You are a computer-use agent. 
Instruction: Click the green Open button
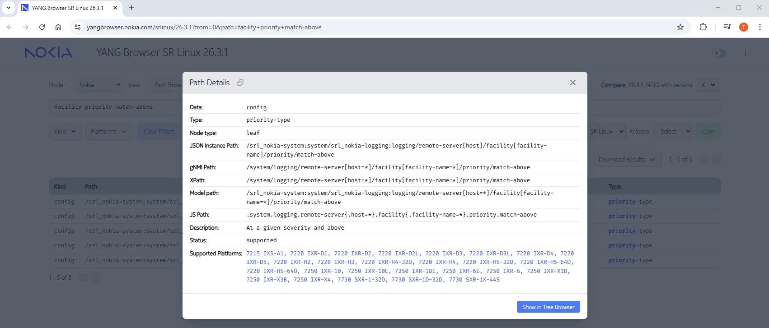click(x=708, y=131)
